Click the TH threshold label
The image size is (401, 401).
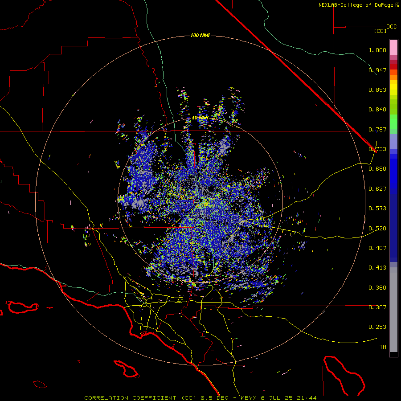tap(383, 347)
